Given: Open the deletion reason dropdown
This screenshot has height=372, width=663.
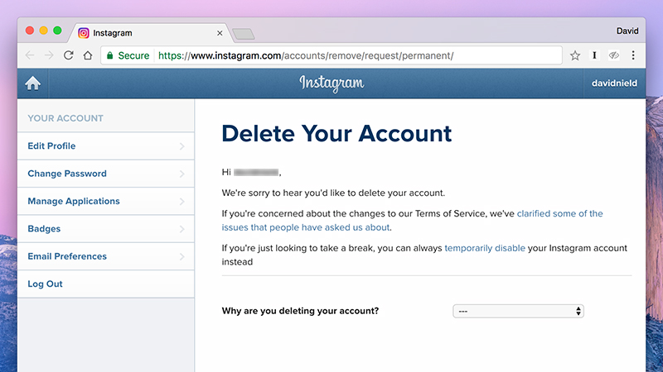Looking at the screenshot, I should tap(518, 312).
